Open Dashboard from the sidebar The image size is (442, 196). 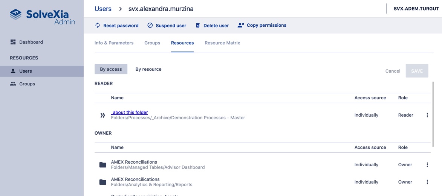(x=31, y=42)
